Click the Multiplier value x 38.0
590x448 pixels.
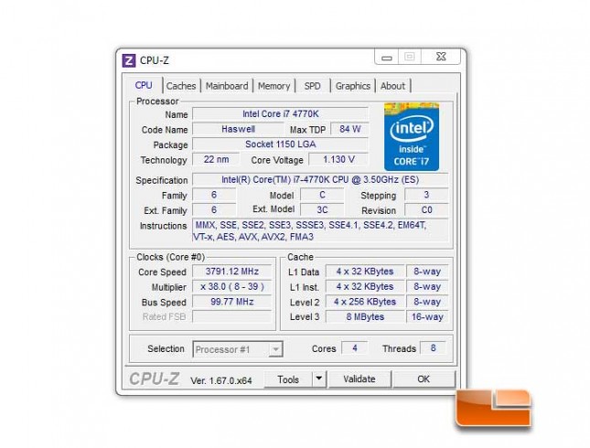click(x=231, y=287)
